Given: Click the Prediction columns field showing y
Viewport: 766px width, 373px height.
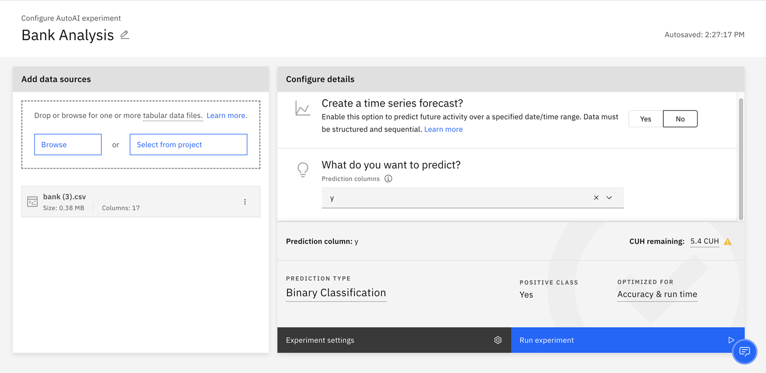Looking at the screenshot, I should point(472,198).
